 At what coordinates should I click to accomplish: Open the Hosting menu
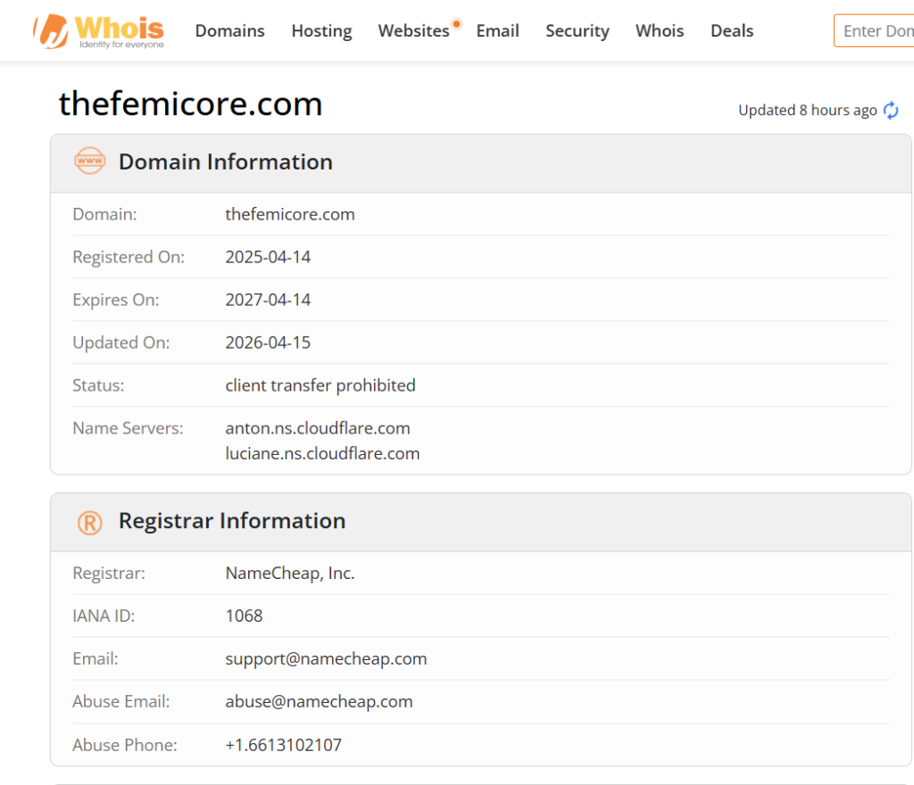tap(321, 31)
